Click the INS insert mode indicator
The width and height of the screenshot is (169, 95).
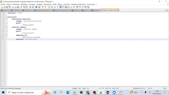[x=165, y=88]
